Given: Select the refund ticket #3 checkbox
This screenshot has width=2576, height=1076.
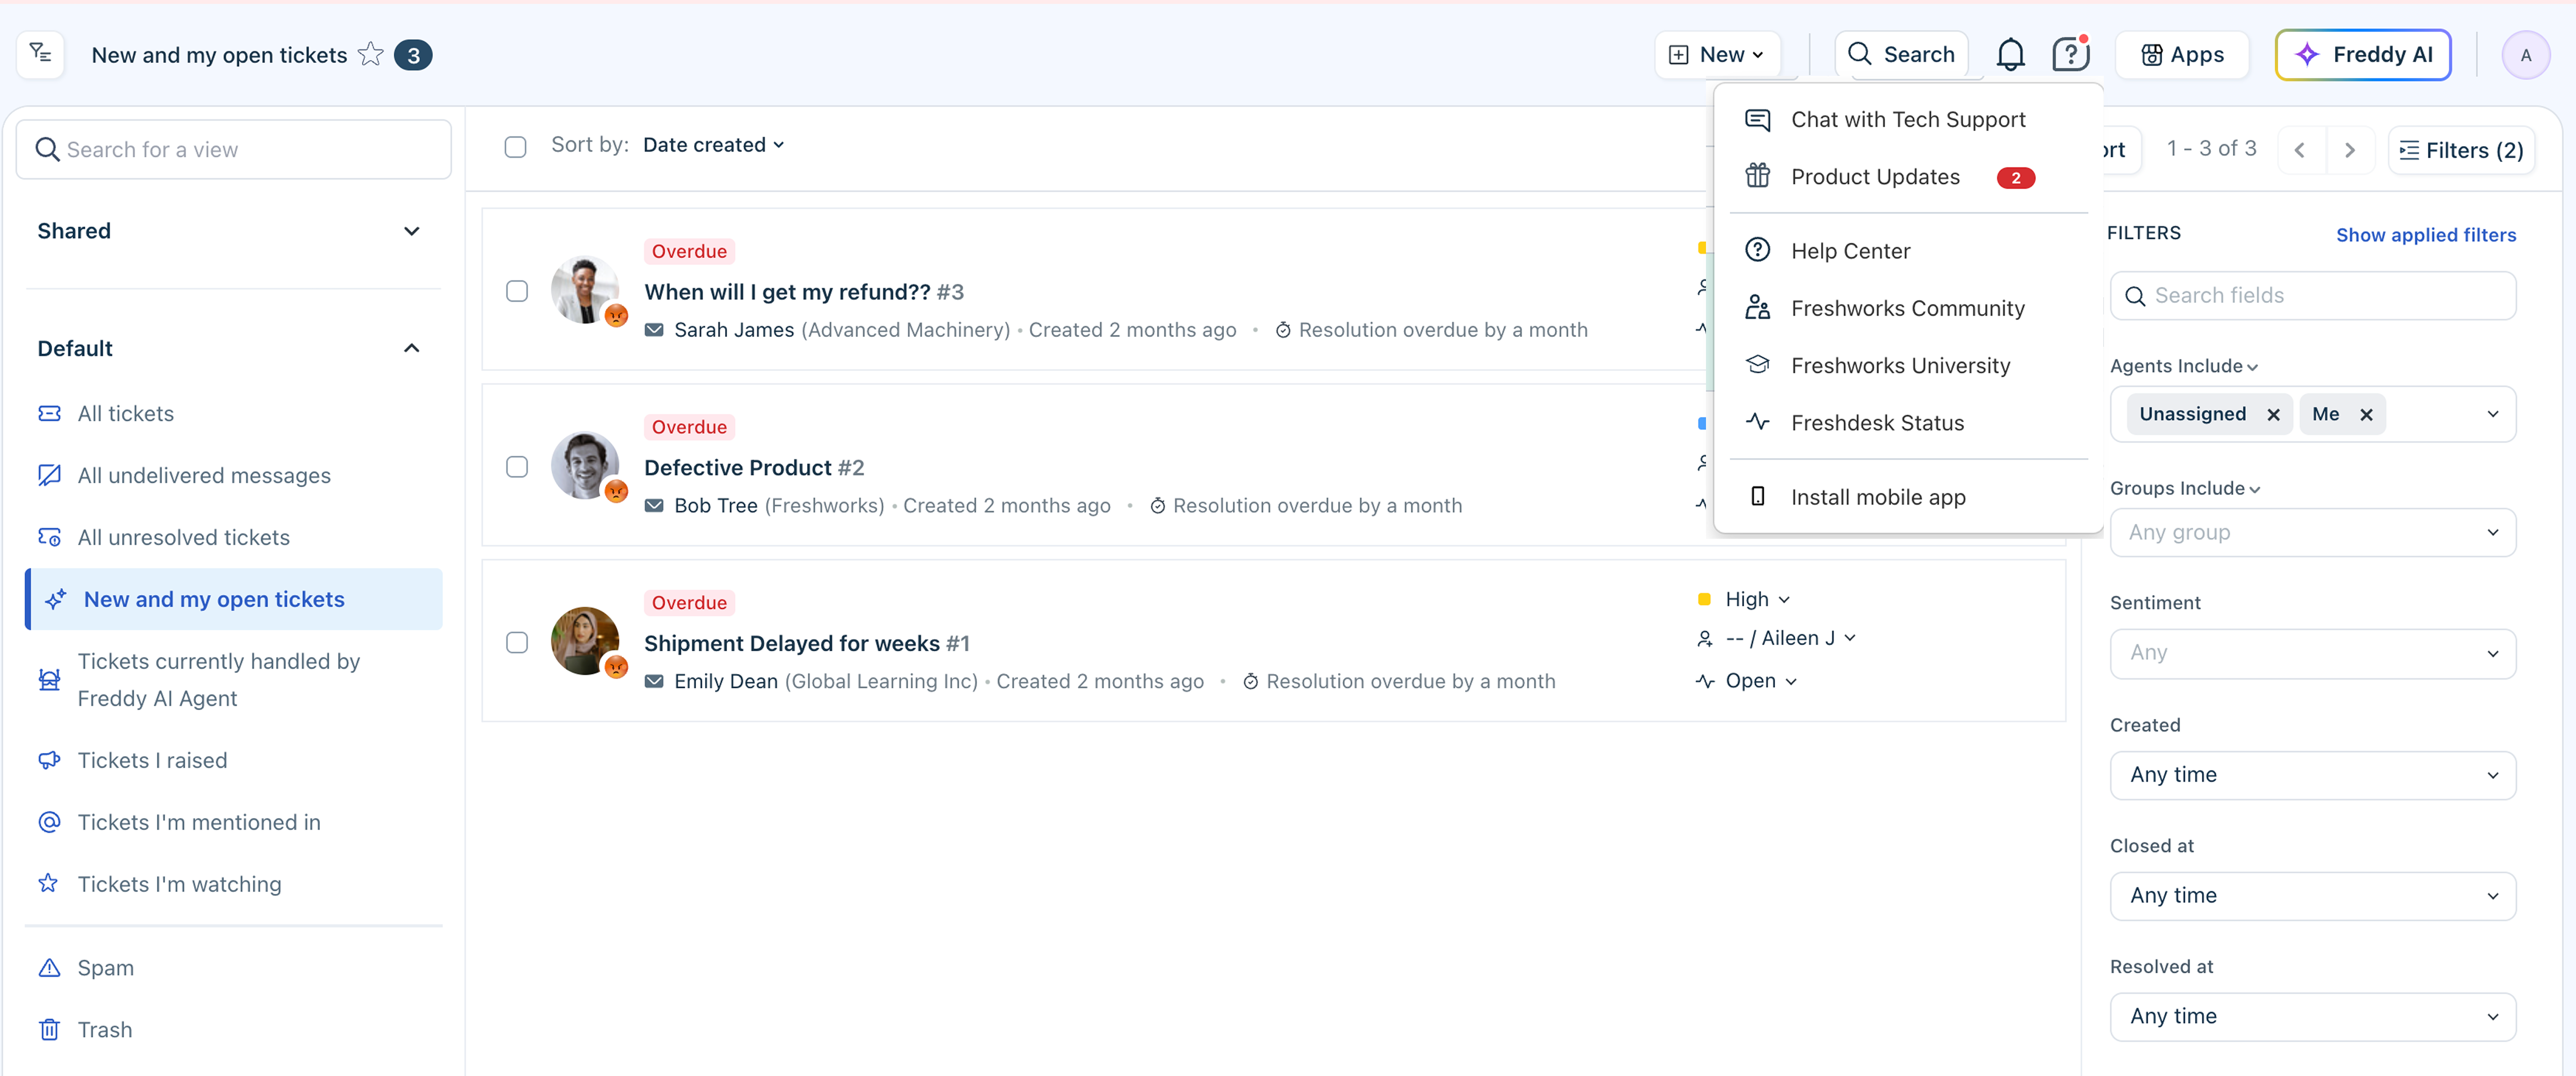Looking at the screenshot, I should point(517,291).
